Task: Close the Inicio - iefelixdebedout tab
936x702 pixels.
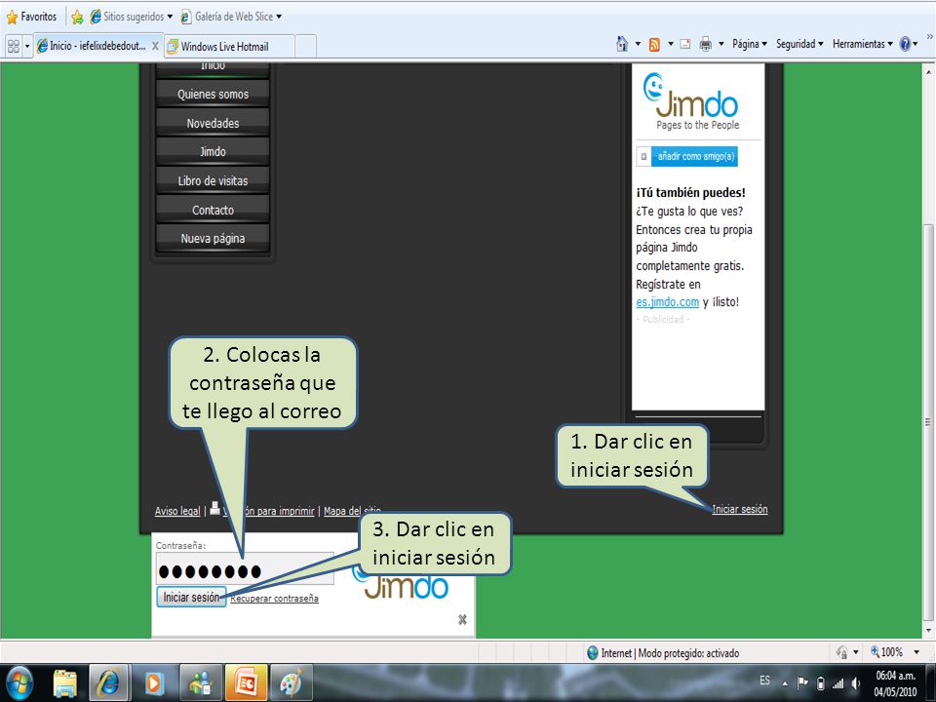Action: (155, 46)
